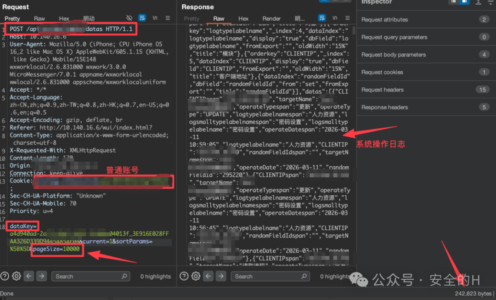Click the 'Accept-Encoding: gzip, deflate, br' line
Screen dimensions: 496x300
click(x=66, y=120)
